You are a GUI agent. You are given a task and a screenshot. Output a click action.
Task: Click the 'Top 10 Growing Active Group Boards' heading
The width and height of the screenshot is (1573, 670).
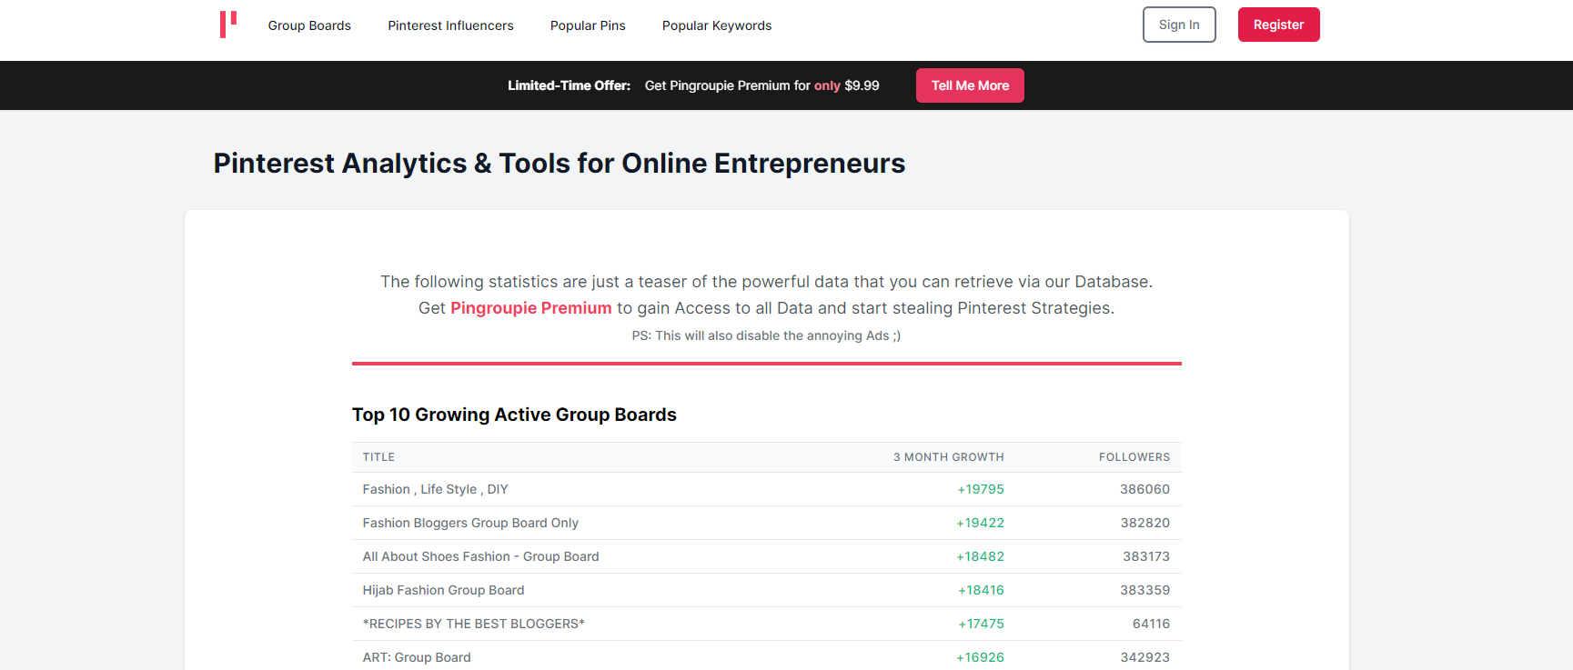pos(514,415)
